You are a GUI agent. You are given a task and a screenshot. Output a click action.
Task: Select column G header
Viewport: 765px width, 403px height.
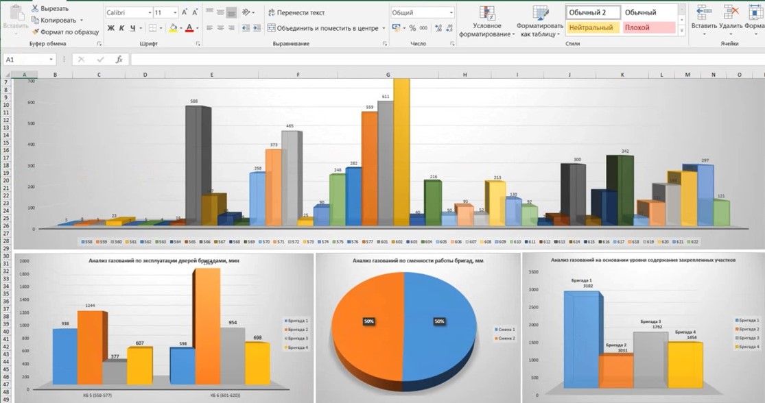388,75
